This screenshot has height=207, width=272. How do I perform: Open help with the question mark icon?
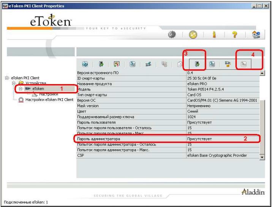234,34
